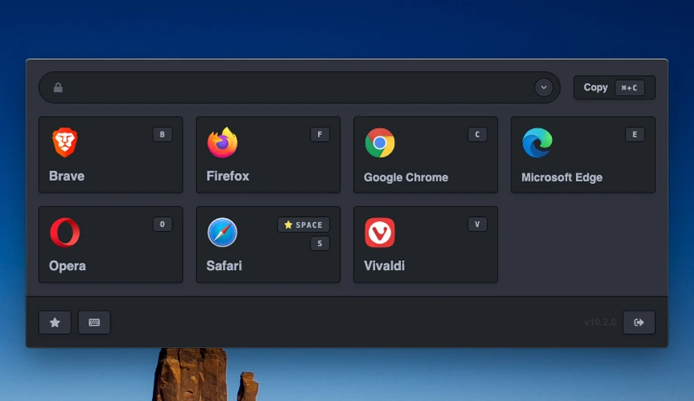Click the Google Chrome label text
Screen dimensions: 694x401
pyautogui.click(x=406, y=177)
